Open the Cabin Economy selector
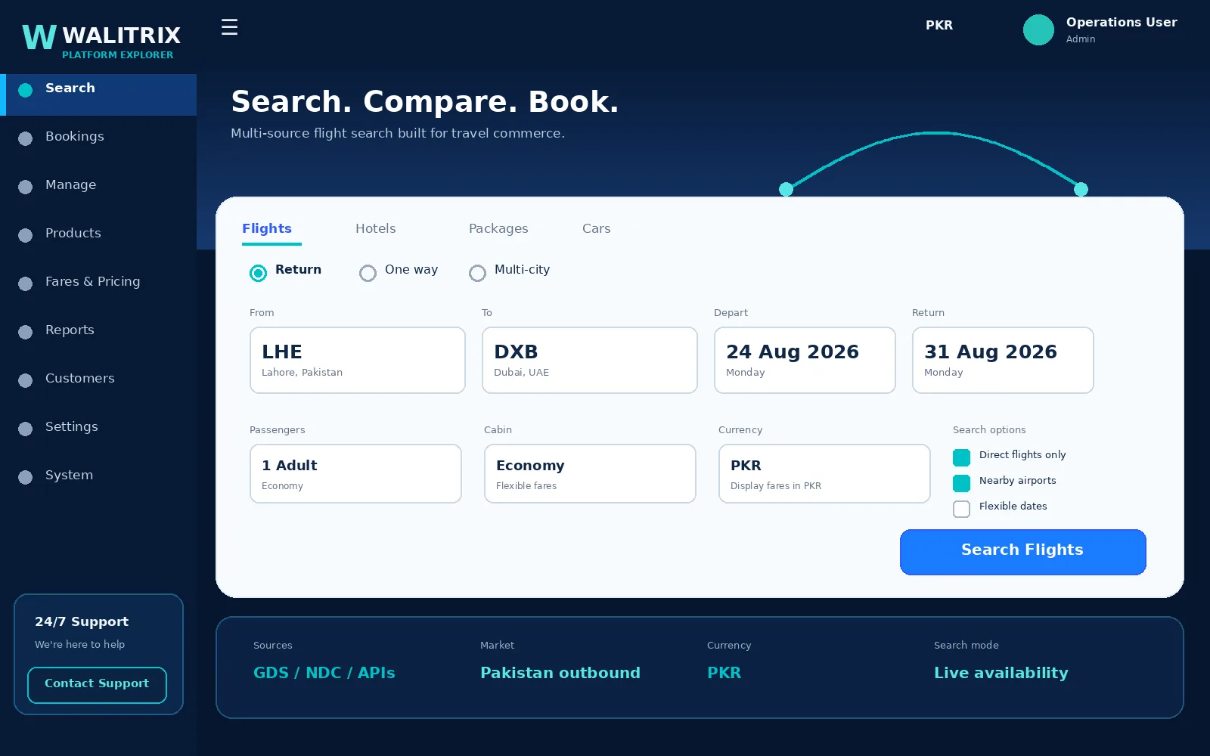Viewport: 1210px width, 756px height. 590,473
